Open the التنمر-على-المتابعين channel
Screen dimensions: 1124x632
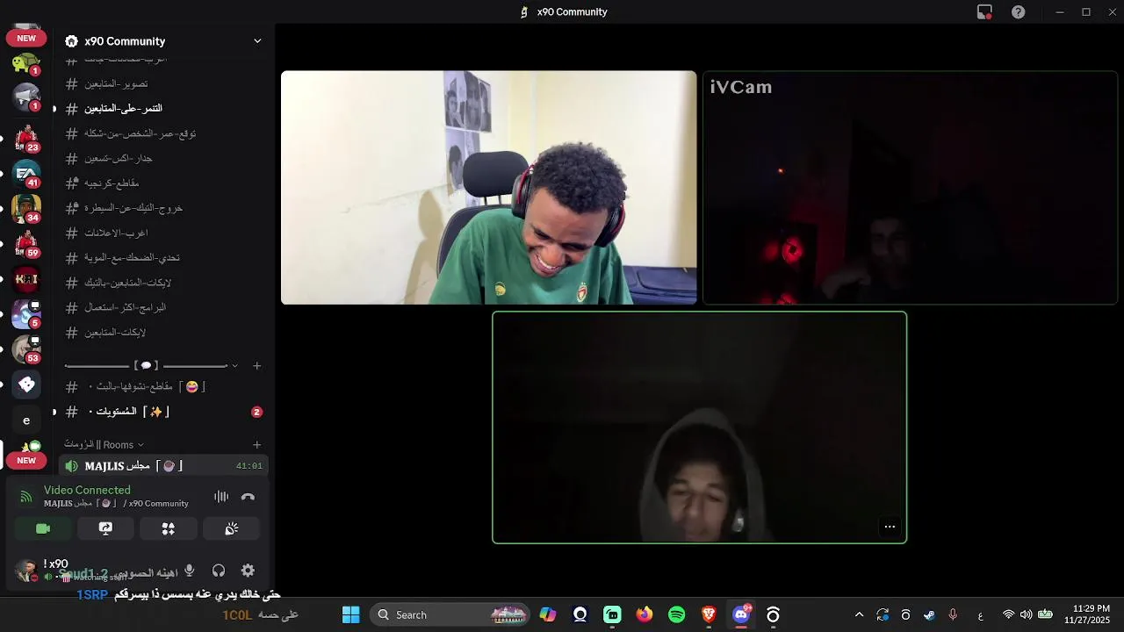163,108
